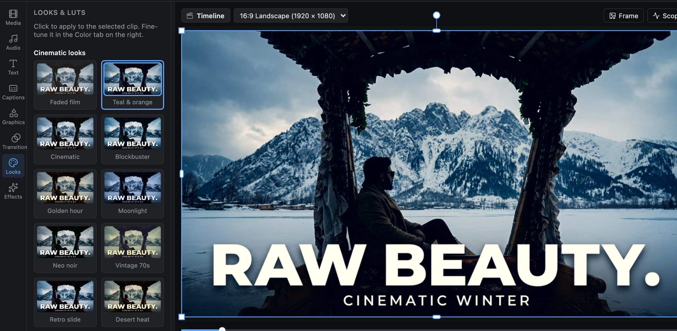Screen dimensions: 677x331
Task: Apply the Teal & orange look
Action: coord(133,85)
